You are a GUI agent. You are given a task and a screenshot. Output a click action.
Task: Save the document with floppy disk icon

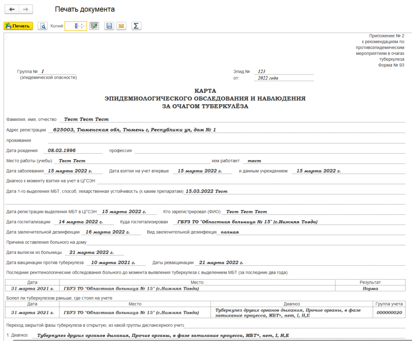pyautogui.click(x=109, y=26)
